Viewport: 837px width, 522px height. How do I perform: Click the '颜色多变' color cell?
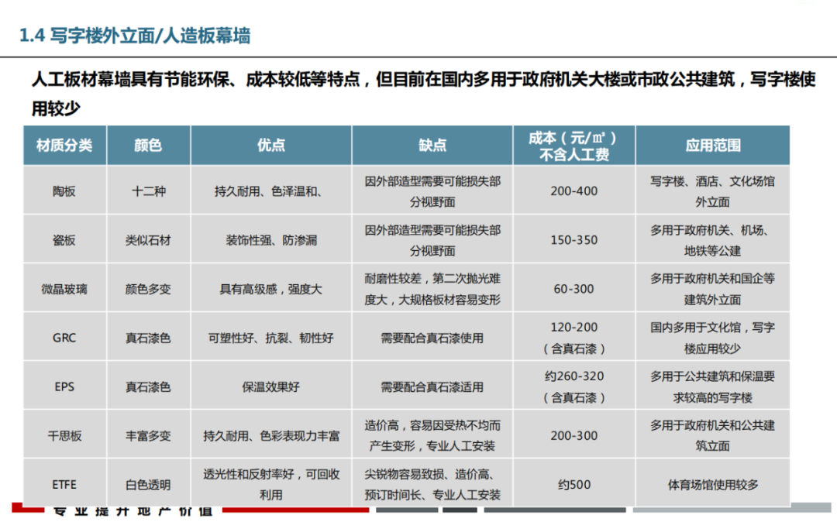(x=148, y=288)
